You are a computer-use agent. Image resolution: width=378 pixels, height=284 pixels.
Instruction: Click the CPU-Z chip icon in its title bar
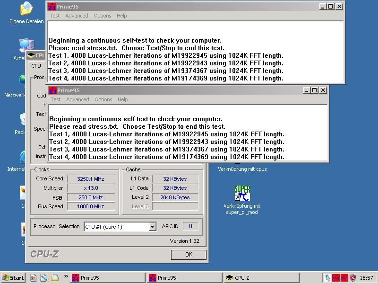(31, 55)
